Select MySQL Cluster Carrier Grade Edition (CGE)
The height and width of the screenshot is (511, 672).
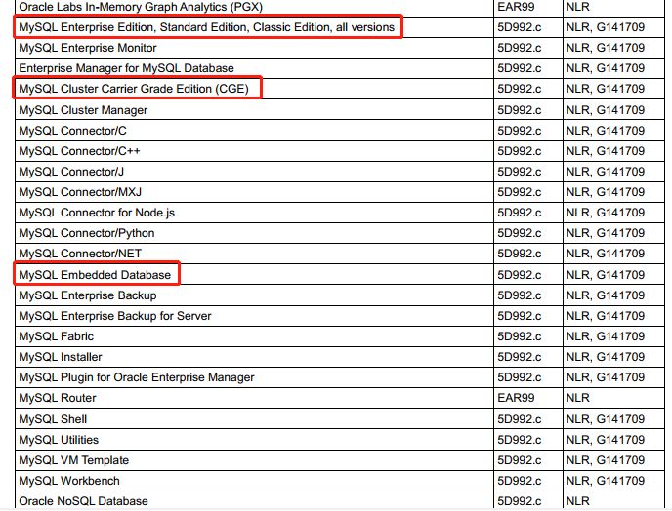[x=134, y=89]
